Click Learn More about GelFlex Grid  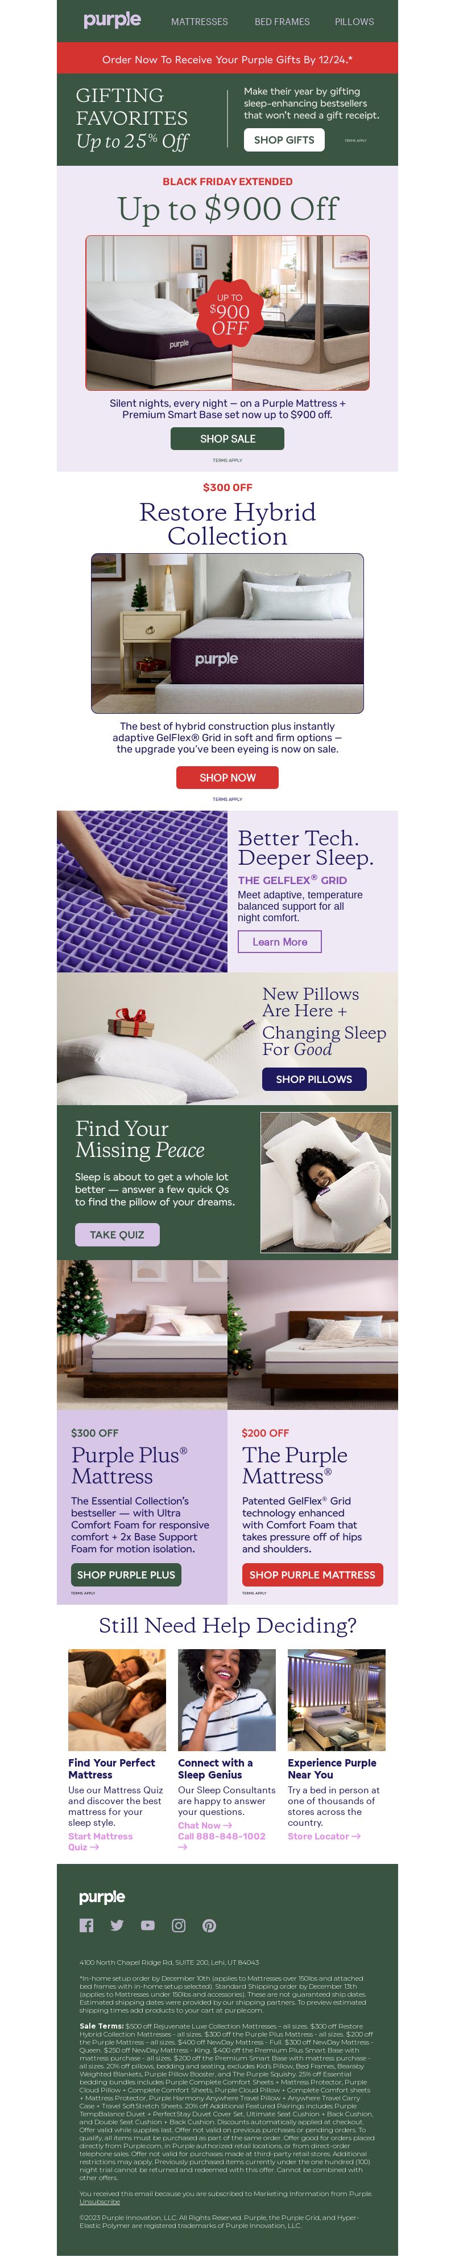tap(280, 941)
